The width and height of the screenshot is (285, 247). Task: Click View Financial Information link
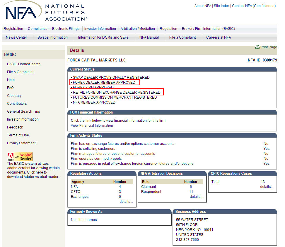92,126
